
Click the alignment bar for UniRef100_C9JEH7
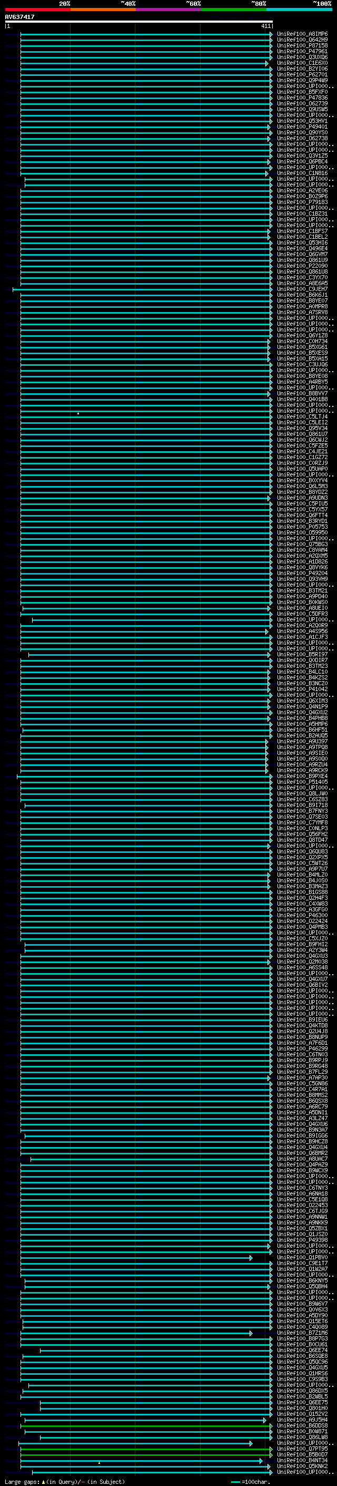click(142, 289)
